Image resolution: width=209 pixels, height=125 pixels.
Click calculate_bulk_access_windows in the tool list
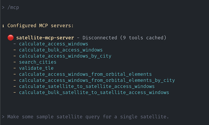tap(61, 50)
